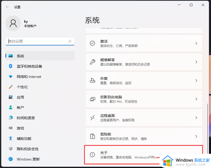The image size is (211, 168).
Task: Select the 系统 monitor icon in sidebar
Action: 11,56
